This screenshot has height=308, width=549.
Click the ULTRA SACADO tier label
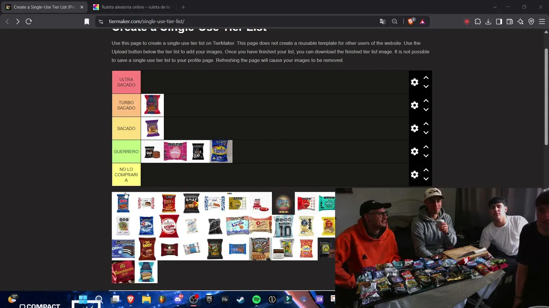pyautogui.click(x=126, y=82)
